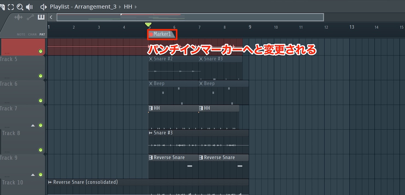The image size is (405, 195).
Task: Select the Track 10 header
Action: tap(23, 187)
